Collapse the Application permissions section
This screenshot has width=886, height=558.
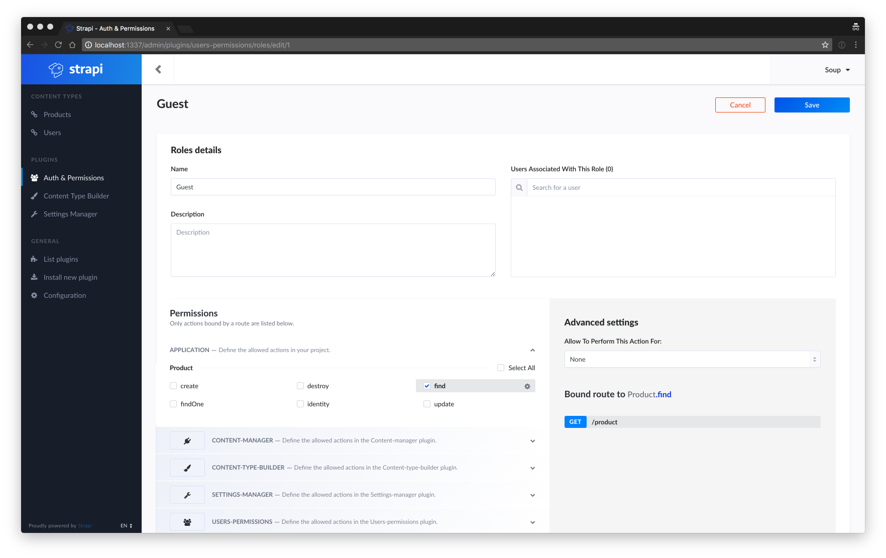pos(532,350)
